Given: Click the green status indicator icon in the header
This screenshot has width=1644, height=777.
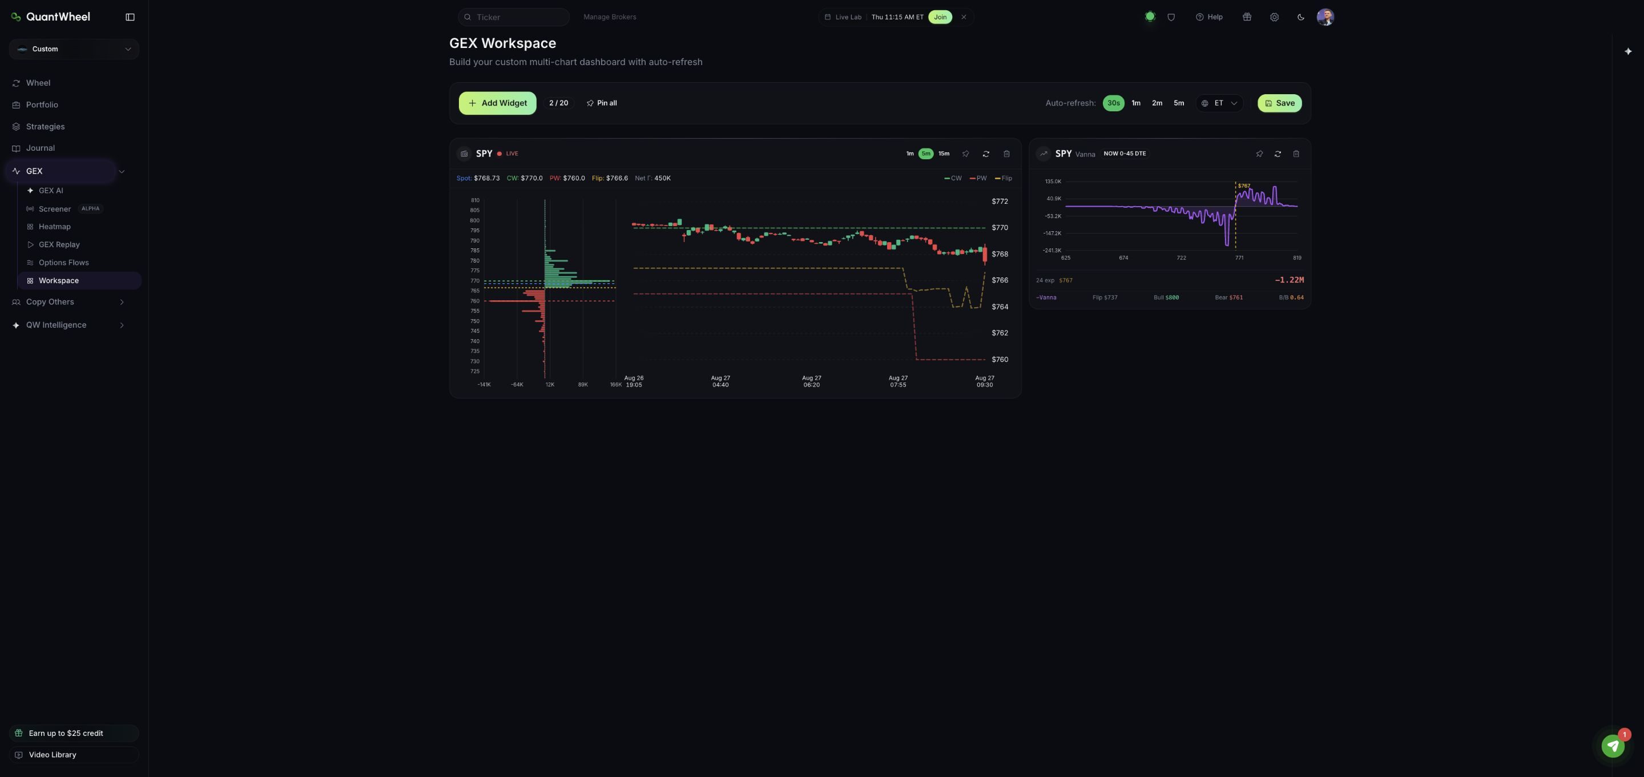Looking at the screenshot, I should click(1150, 17).
